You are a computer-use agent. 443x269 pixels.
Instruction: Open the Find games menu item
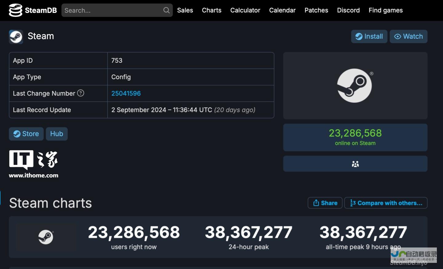pos(385,10)
